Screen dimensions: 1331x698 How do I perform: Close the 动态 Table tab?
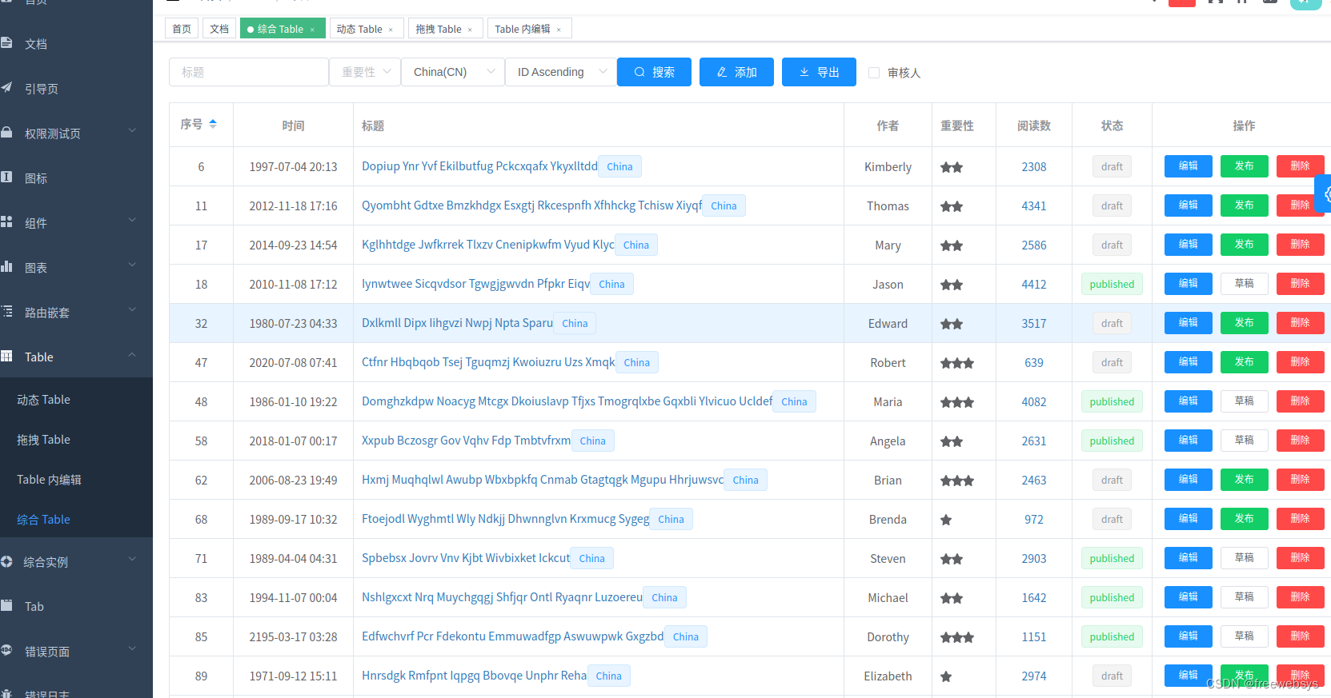[x=391, y=30]
